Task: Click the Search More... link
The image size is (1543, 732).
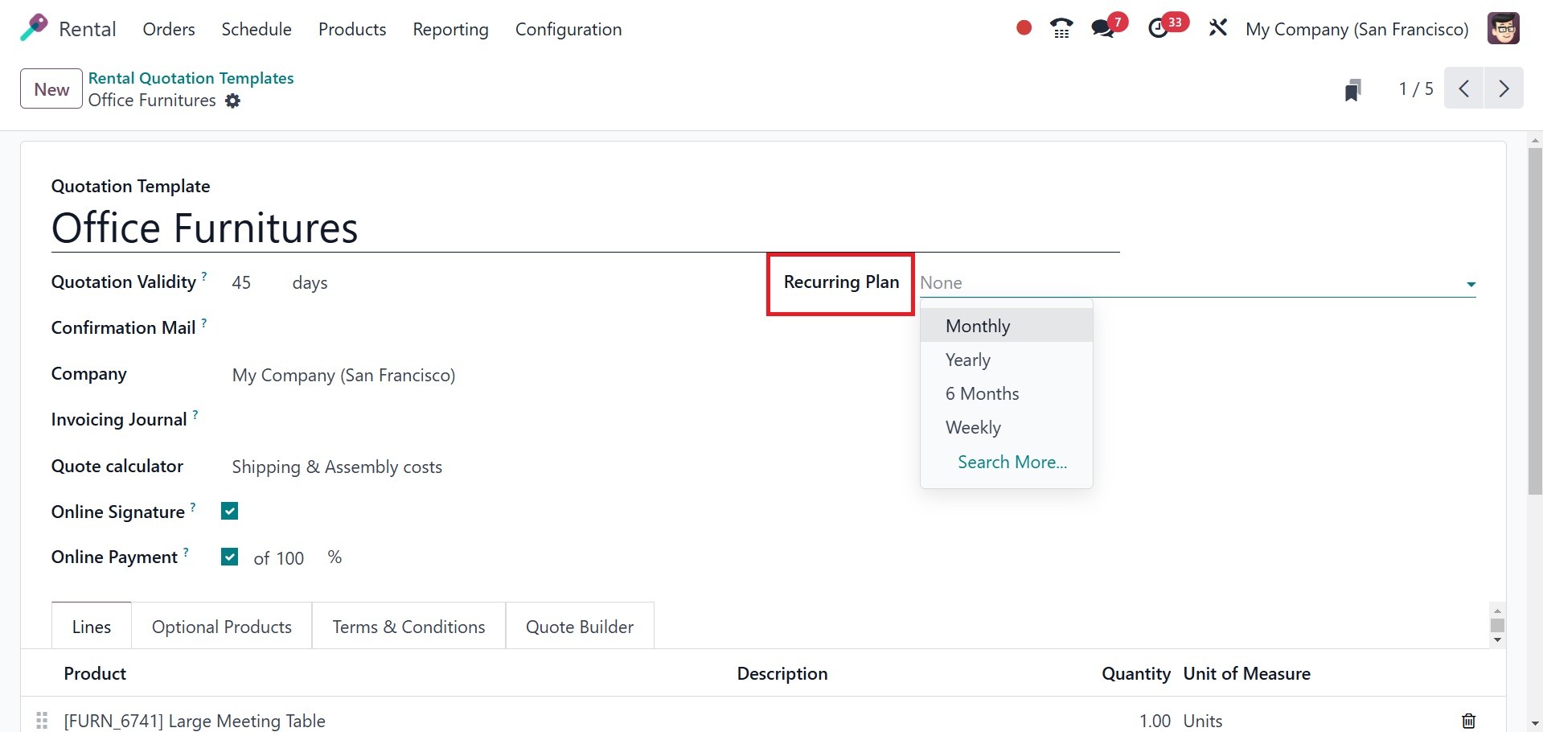Action: coord(1012,462)
